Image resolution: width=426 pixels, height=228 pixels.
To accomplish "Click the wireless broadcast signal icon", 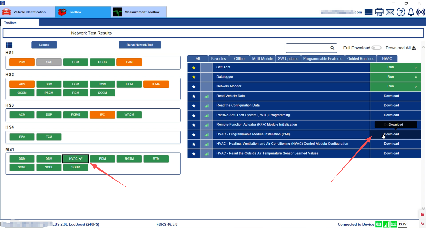I will pos(421,12).
